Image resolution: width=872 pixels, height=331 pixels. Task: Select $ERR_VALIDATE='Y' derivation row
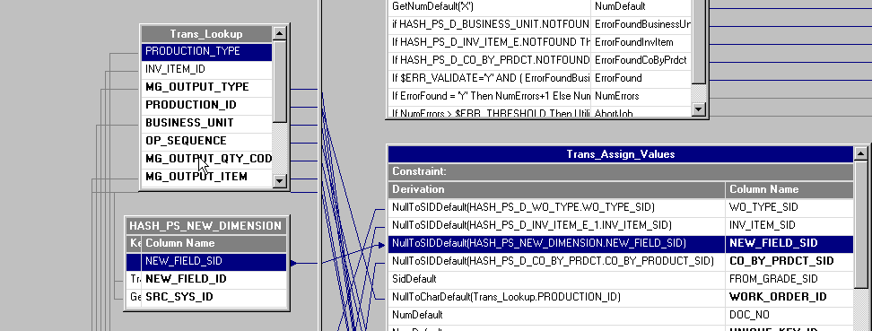(490, 78)
